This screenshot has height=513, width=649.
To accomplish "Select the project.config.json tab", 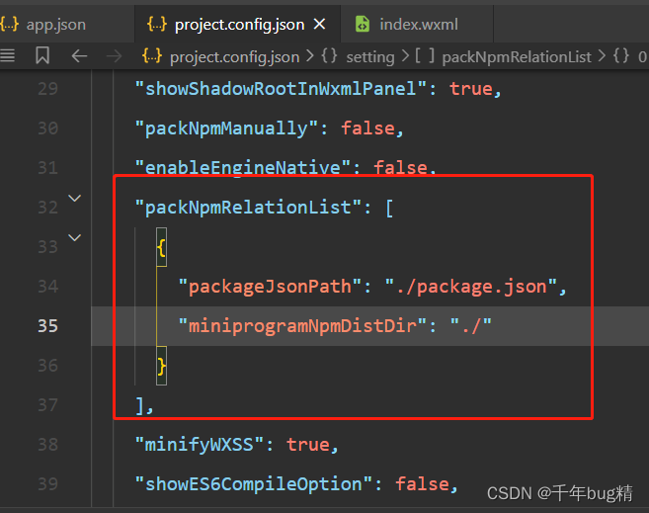I will (239, 25).
